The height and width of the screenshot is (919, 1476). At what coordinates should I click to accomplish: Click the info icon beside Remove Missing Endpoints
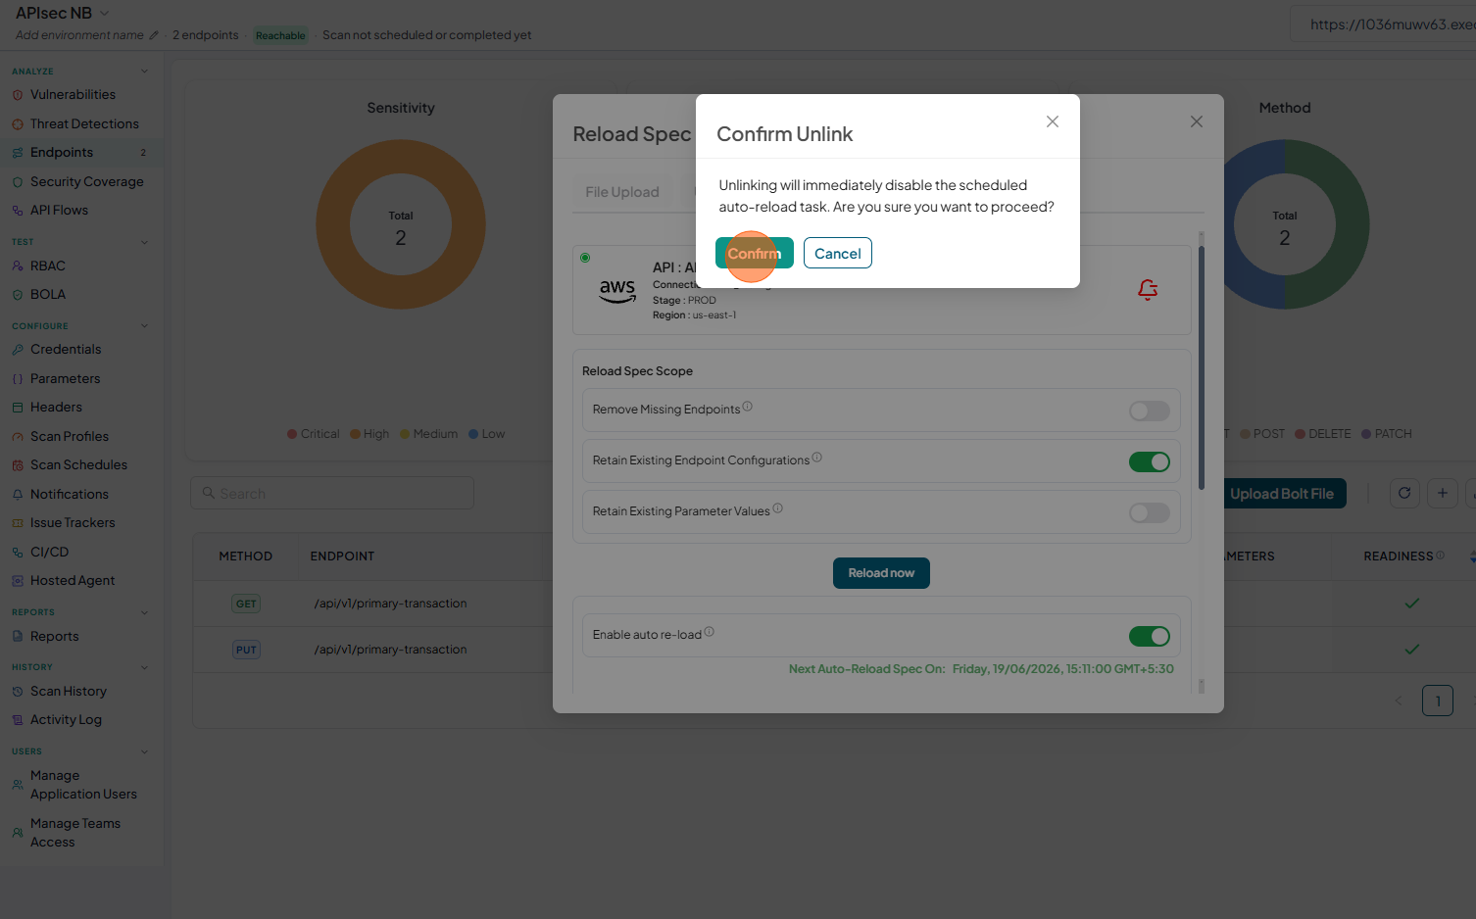click(x=747, y=407)
